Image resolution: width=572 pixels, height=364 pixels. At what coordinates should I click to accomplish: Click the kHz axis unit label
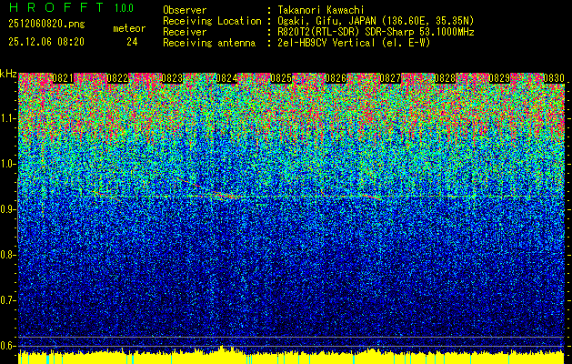pos(8,74)
